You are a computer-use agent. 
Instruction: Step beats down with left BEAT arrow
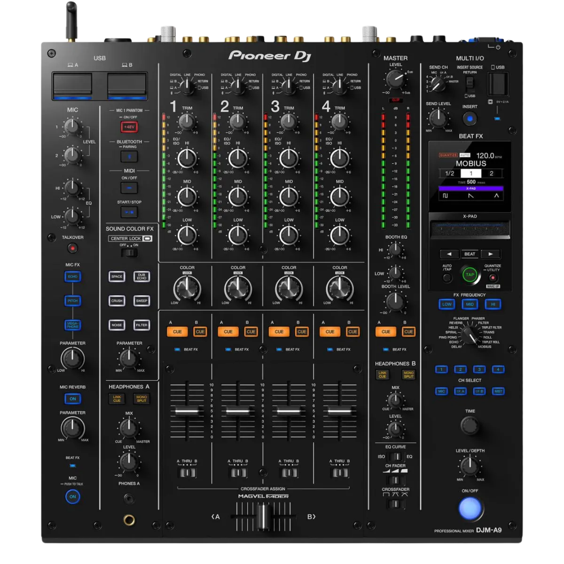449,254
